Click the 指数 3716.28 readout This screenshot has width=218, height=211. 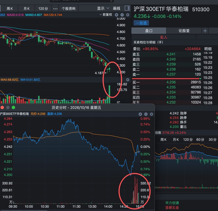pyautogui.click(x=171, y=133)
